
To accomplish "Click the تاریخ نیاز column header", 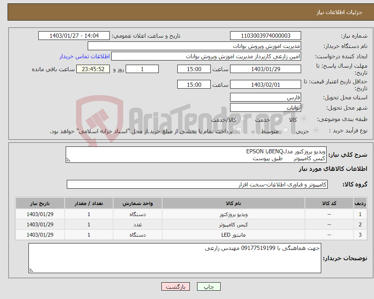I will [40, 204].
